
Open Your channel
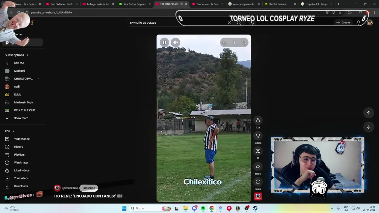coord(23,139)
